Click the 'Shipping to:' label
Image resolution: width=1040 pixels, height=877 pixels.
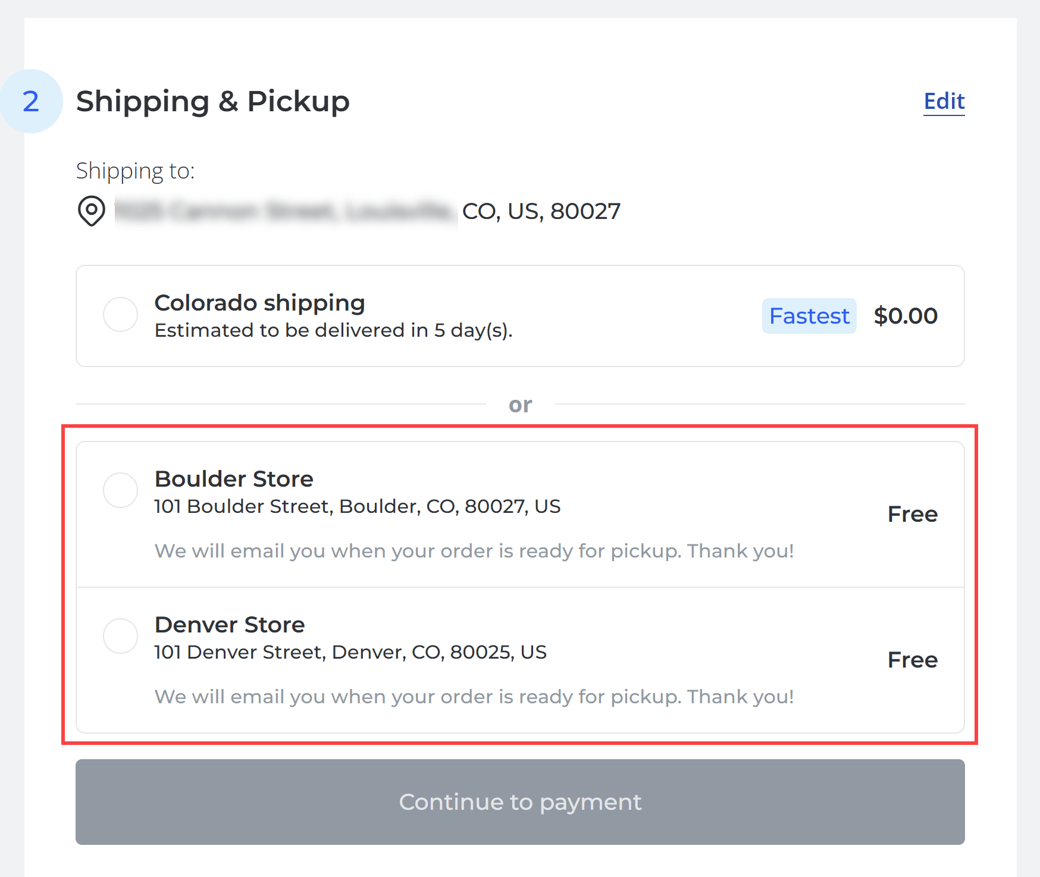[136, 171]
